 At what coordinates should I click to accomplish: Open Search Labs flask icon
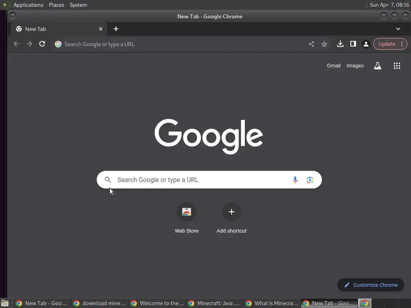click(377, 66)
